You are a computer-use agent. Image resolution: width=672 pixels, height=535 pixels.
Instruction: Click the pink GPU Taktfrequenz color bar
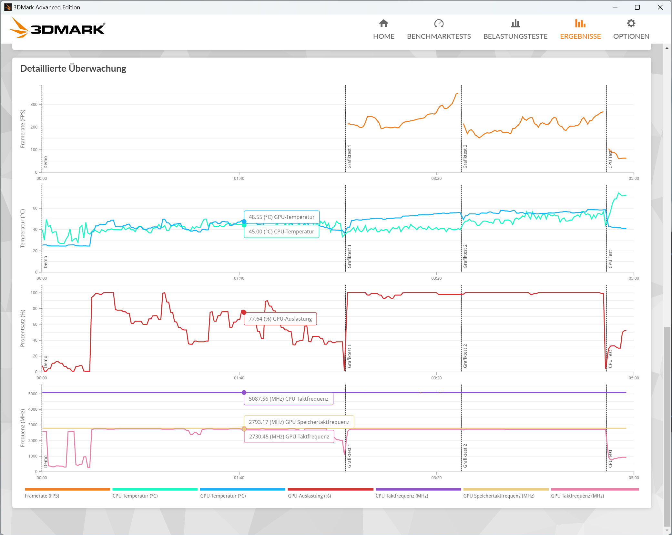click(x=595, y=489)
